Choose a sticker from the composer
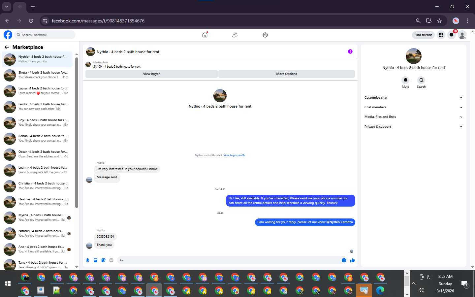The height and width of the screenshot is (297, 475). point(104,260)
